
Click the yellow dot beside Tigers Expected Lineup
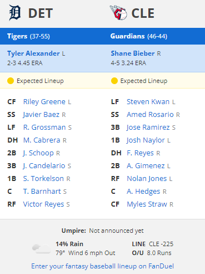[x=11, y=81]
